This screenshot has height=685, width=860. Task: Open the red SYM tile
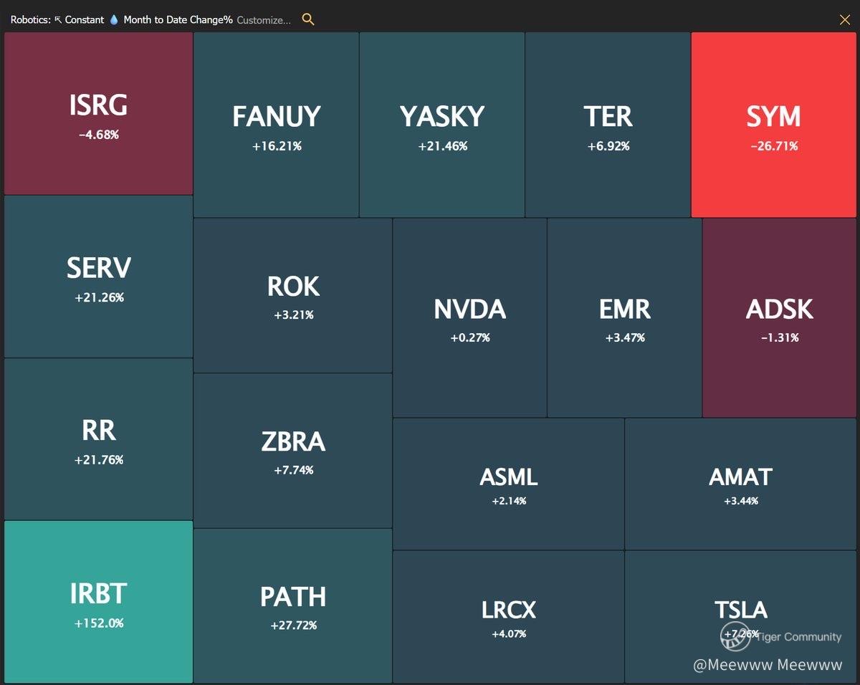tap(774, 125)
